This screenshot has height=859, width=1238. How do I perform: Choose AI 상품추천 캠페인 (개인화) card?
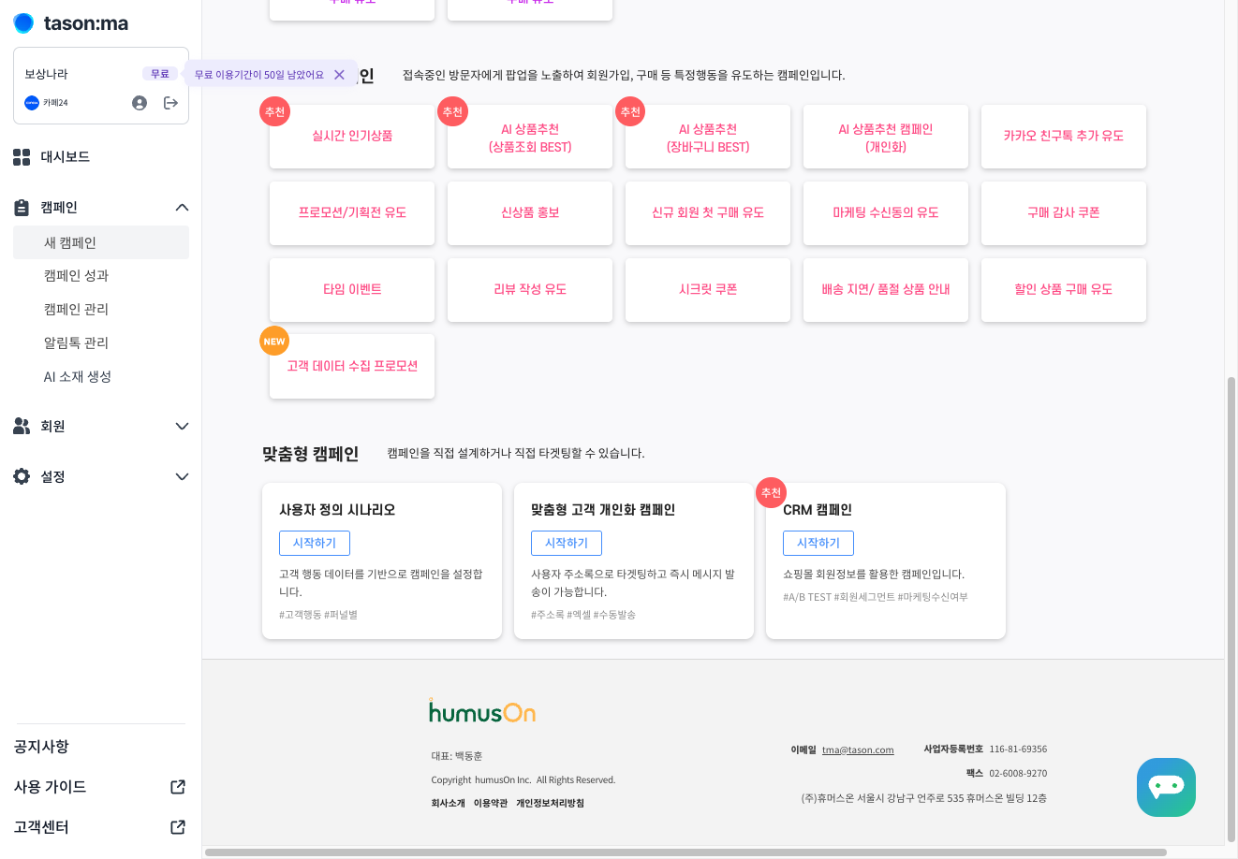click(886, 137)
